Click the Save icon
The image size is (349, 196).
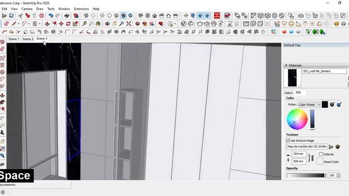click(x=11, y=16)
